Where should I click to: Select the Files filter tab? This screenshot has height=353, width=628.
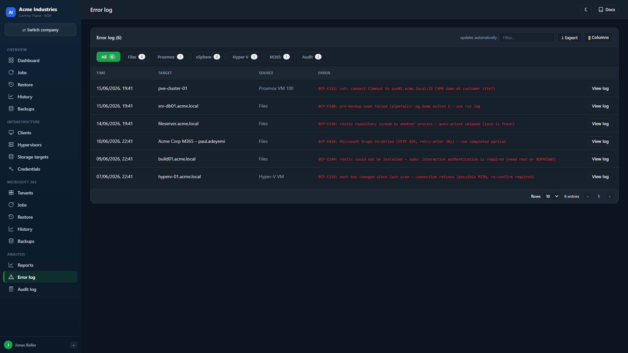point(136,57)
